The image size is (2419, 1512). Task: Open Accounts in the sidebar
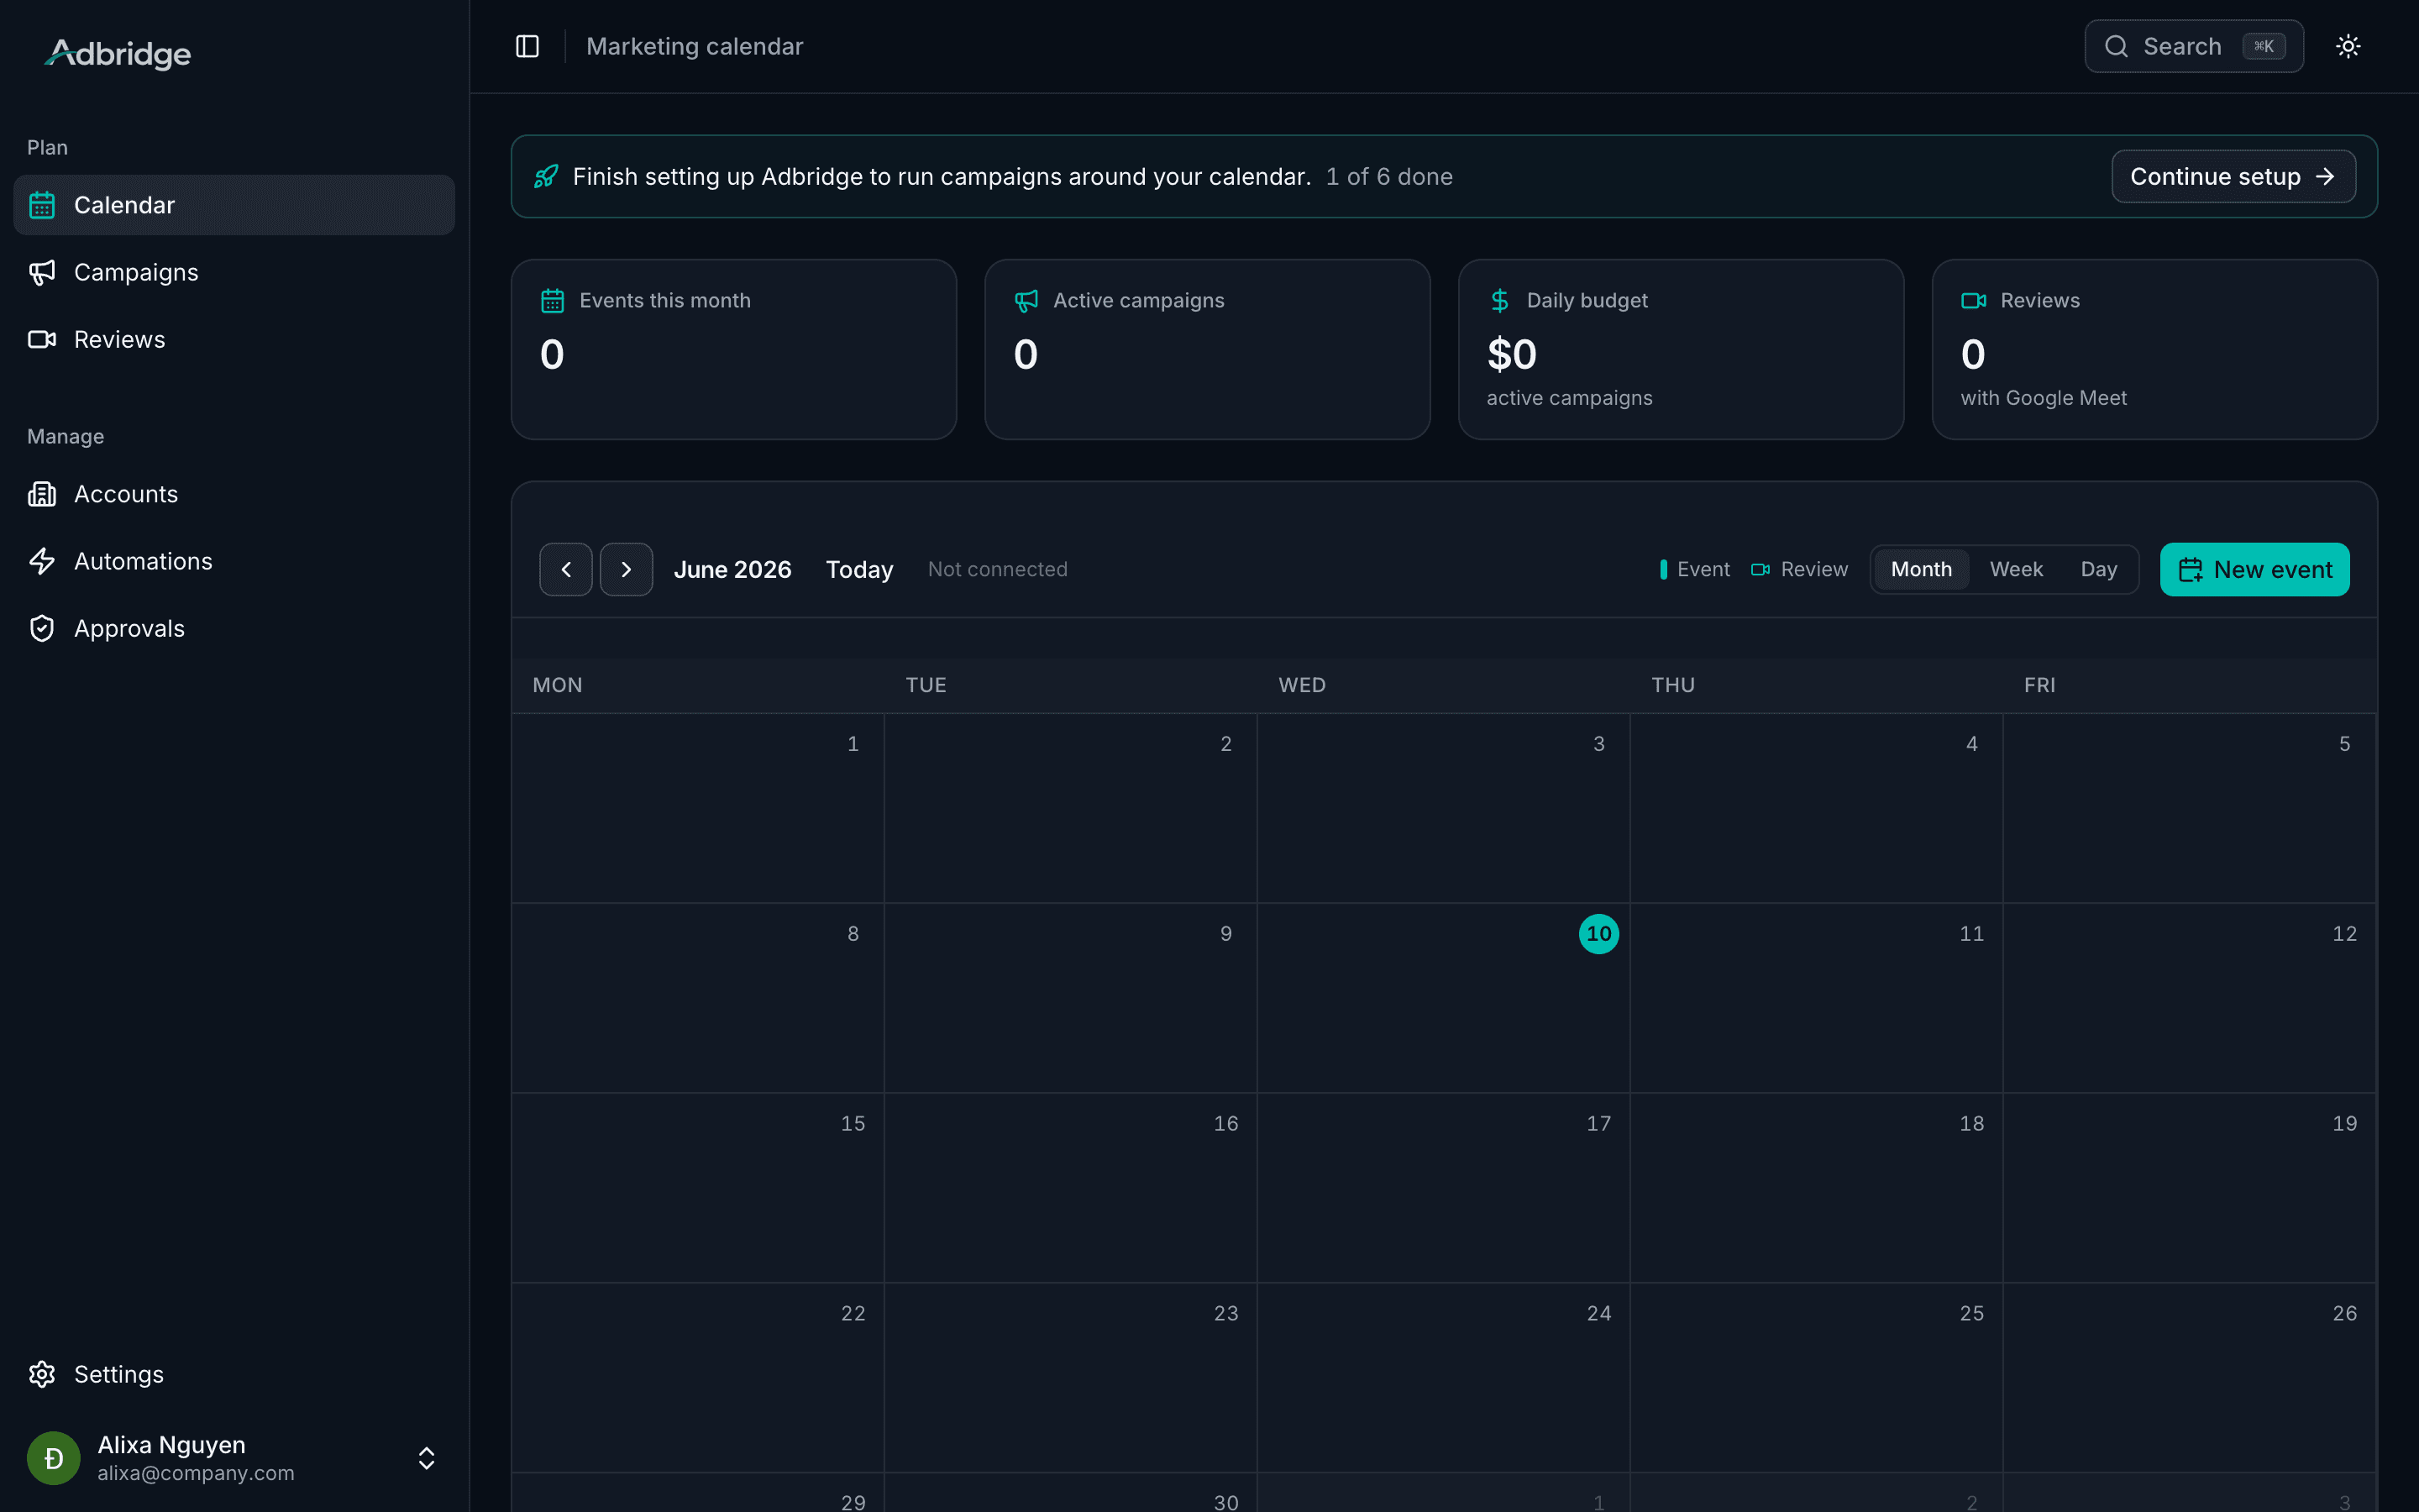pos(234,494)
